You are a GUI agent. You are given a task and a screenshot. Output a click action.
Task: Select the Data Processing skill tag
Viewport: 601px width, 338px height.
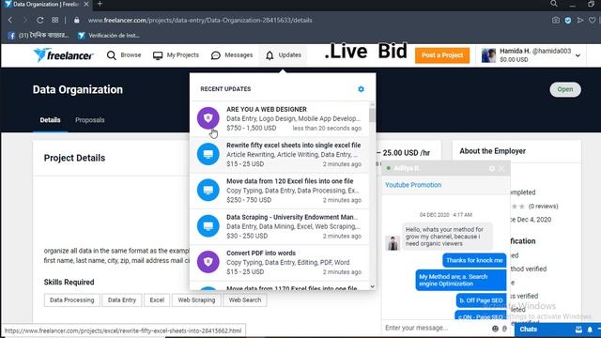pos(71,300)
